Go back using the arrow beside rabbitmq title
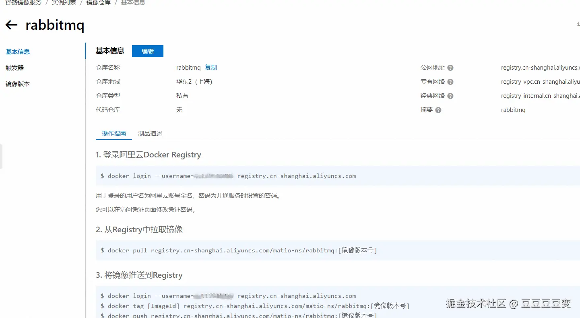This screenshot has height=318, width=580. (x=11, y=25)
